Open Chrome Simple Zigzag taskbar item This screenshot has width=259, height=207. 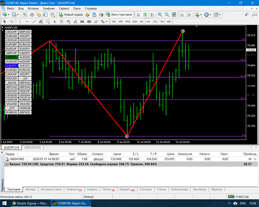coord(30,203)
